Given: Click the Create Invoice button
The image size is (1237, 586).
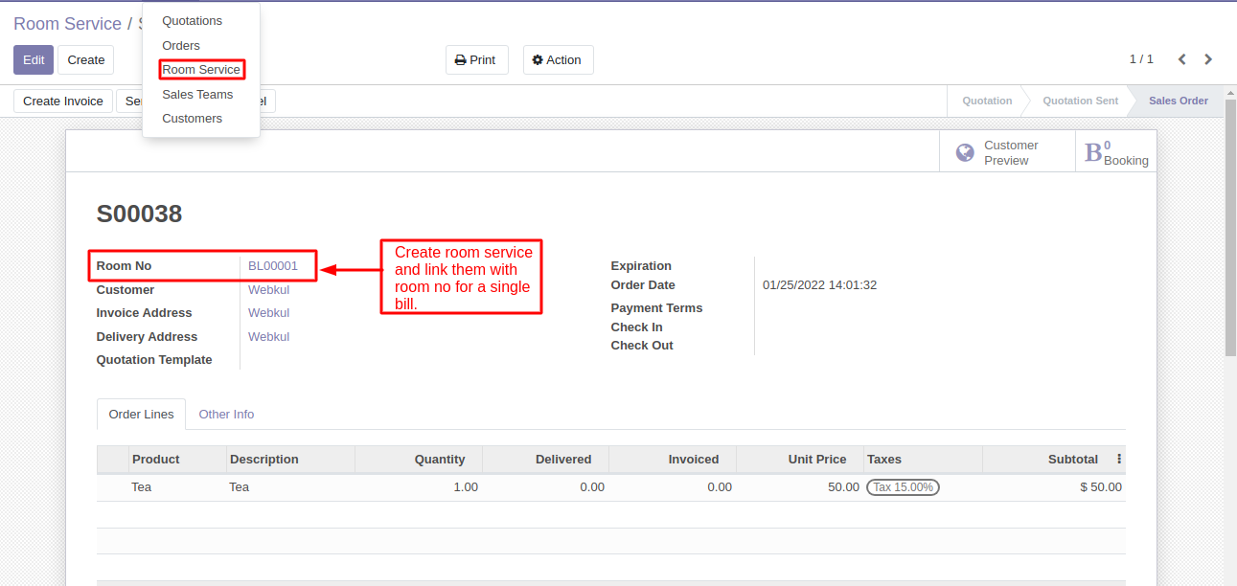Looking at the screenshot, I should point(63,101).
